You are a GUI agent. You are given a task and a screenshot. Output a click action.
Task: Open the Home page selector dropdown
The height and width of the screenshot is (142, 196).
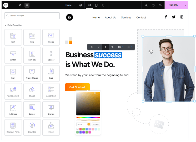[x=70, y=5]
